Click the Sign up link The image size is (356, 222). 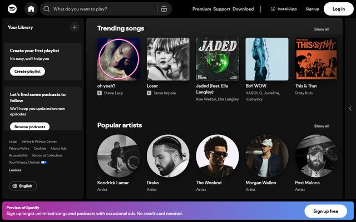point(312,9)
